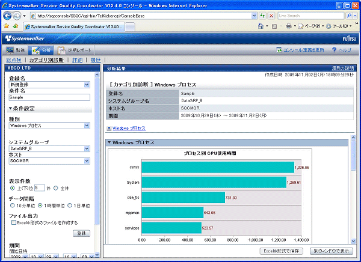Image resolution: width=361 pixels, height=262 pixels.
Task: Refresh page with green arrows icon
Action: pos(262,16)
